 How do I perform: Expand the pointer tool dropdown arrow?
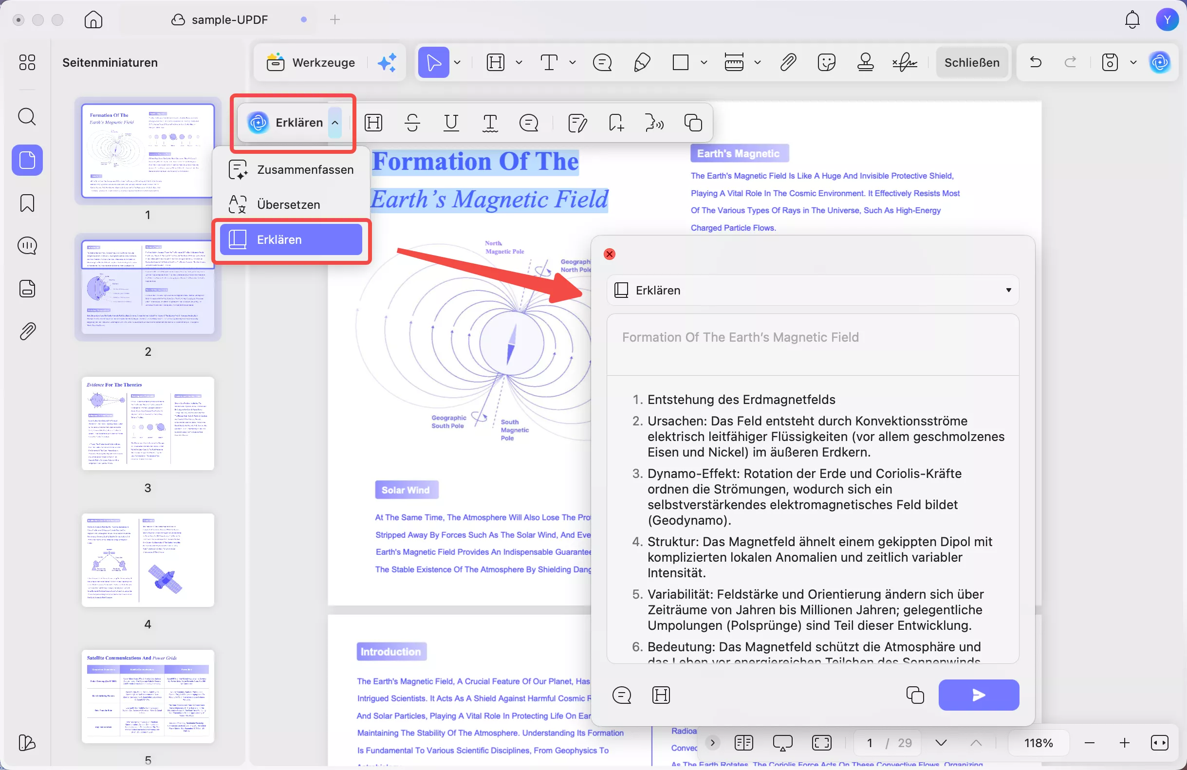pyautogui.click(x=457, y=62)
